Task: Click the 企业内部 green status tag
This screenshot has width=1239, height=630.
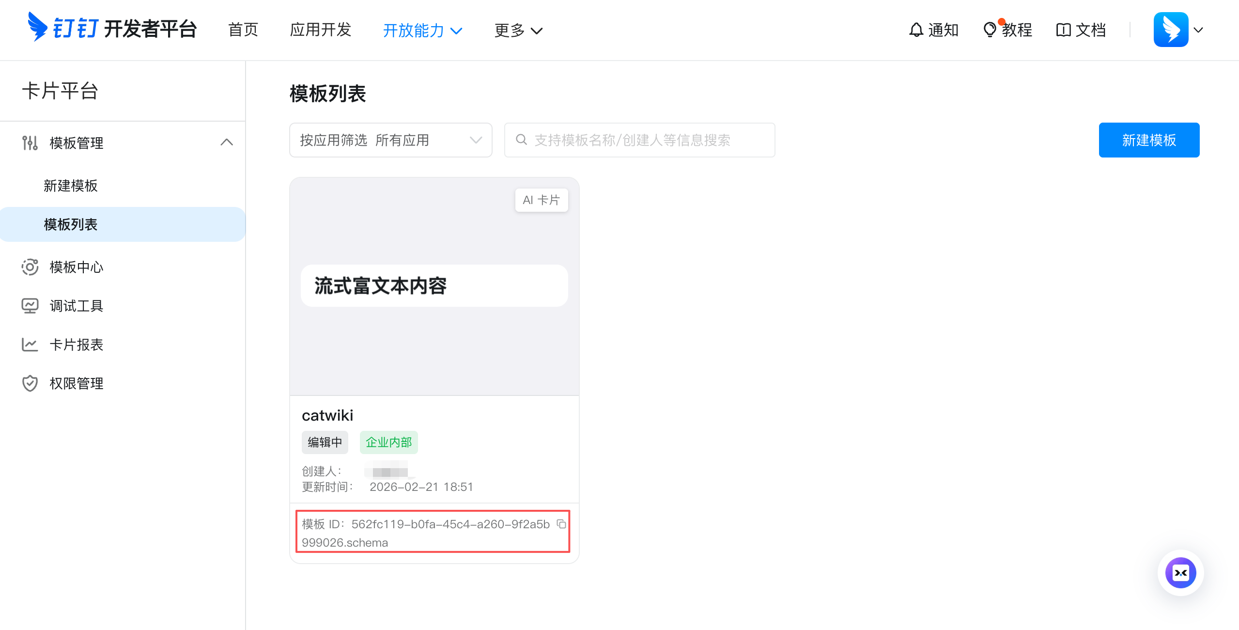Action: tap(388, 442)
